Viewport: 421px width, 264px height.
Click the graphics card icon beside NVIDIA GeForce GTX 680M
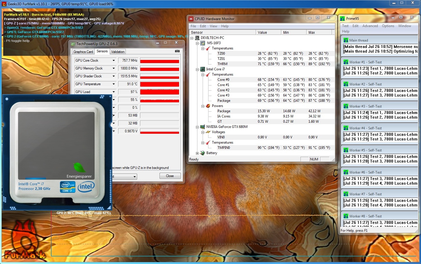pos(203,127)
